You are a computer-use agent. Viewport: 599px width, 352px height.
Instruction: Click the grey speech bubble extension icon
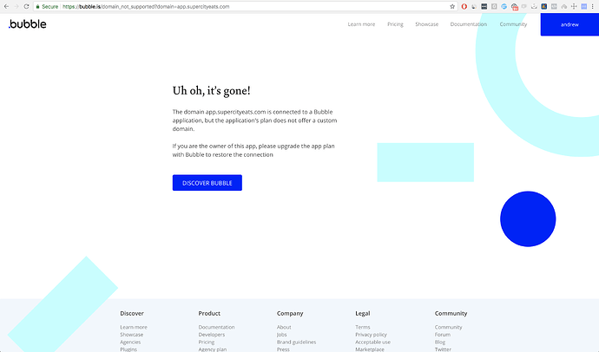click(x=524, y=6)
